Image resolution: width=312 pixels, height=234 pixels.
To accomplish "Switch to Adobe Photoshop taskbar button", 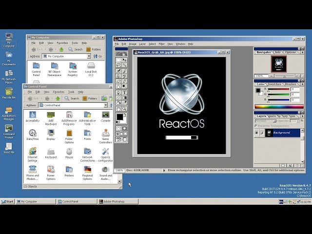I will click(118, 201).
